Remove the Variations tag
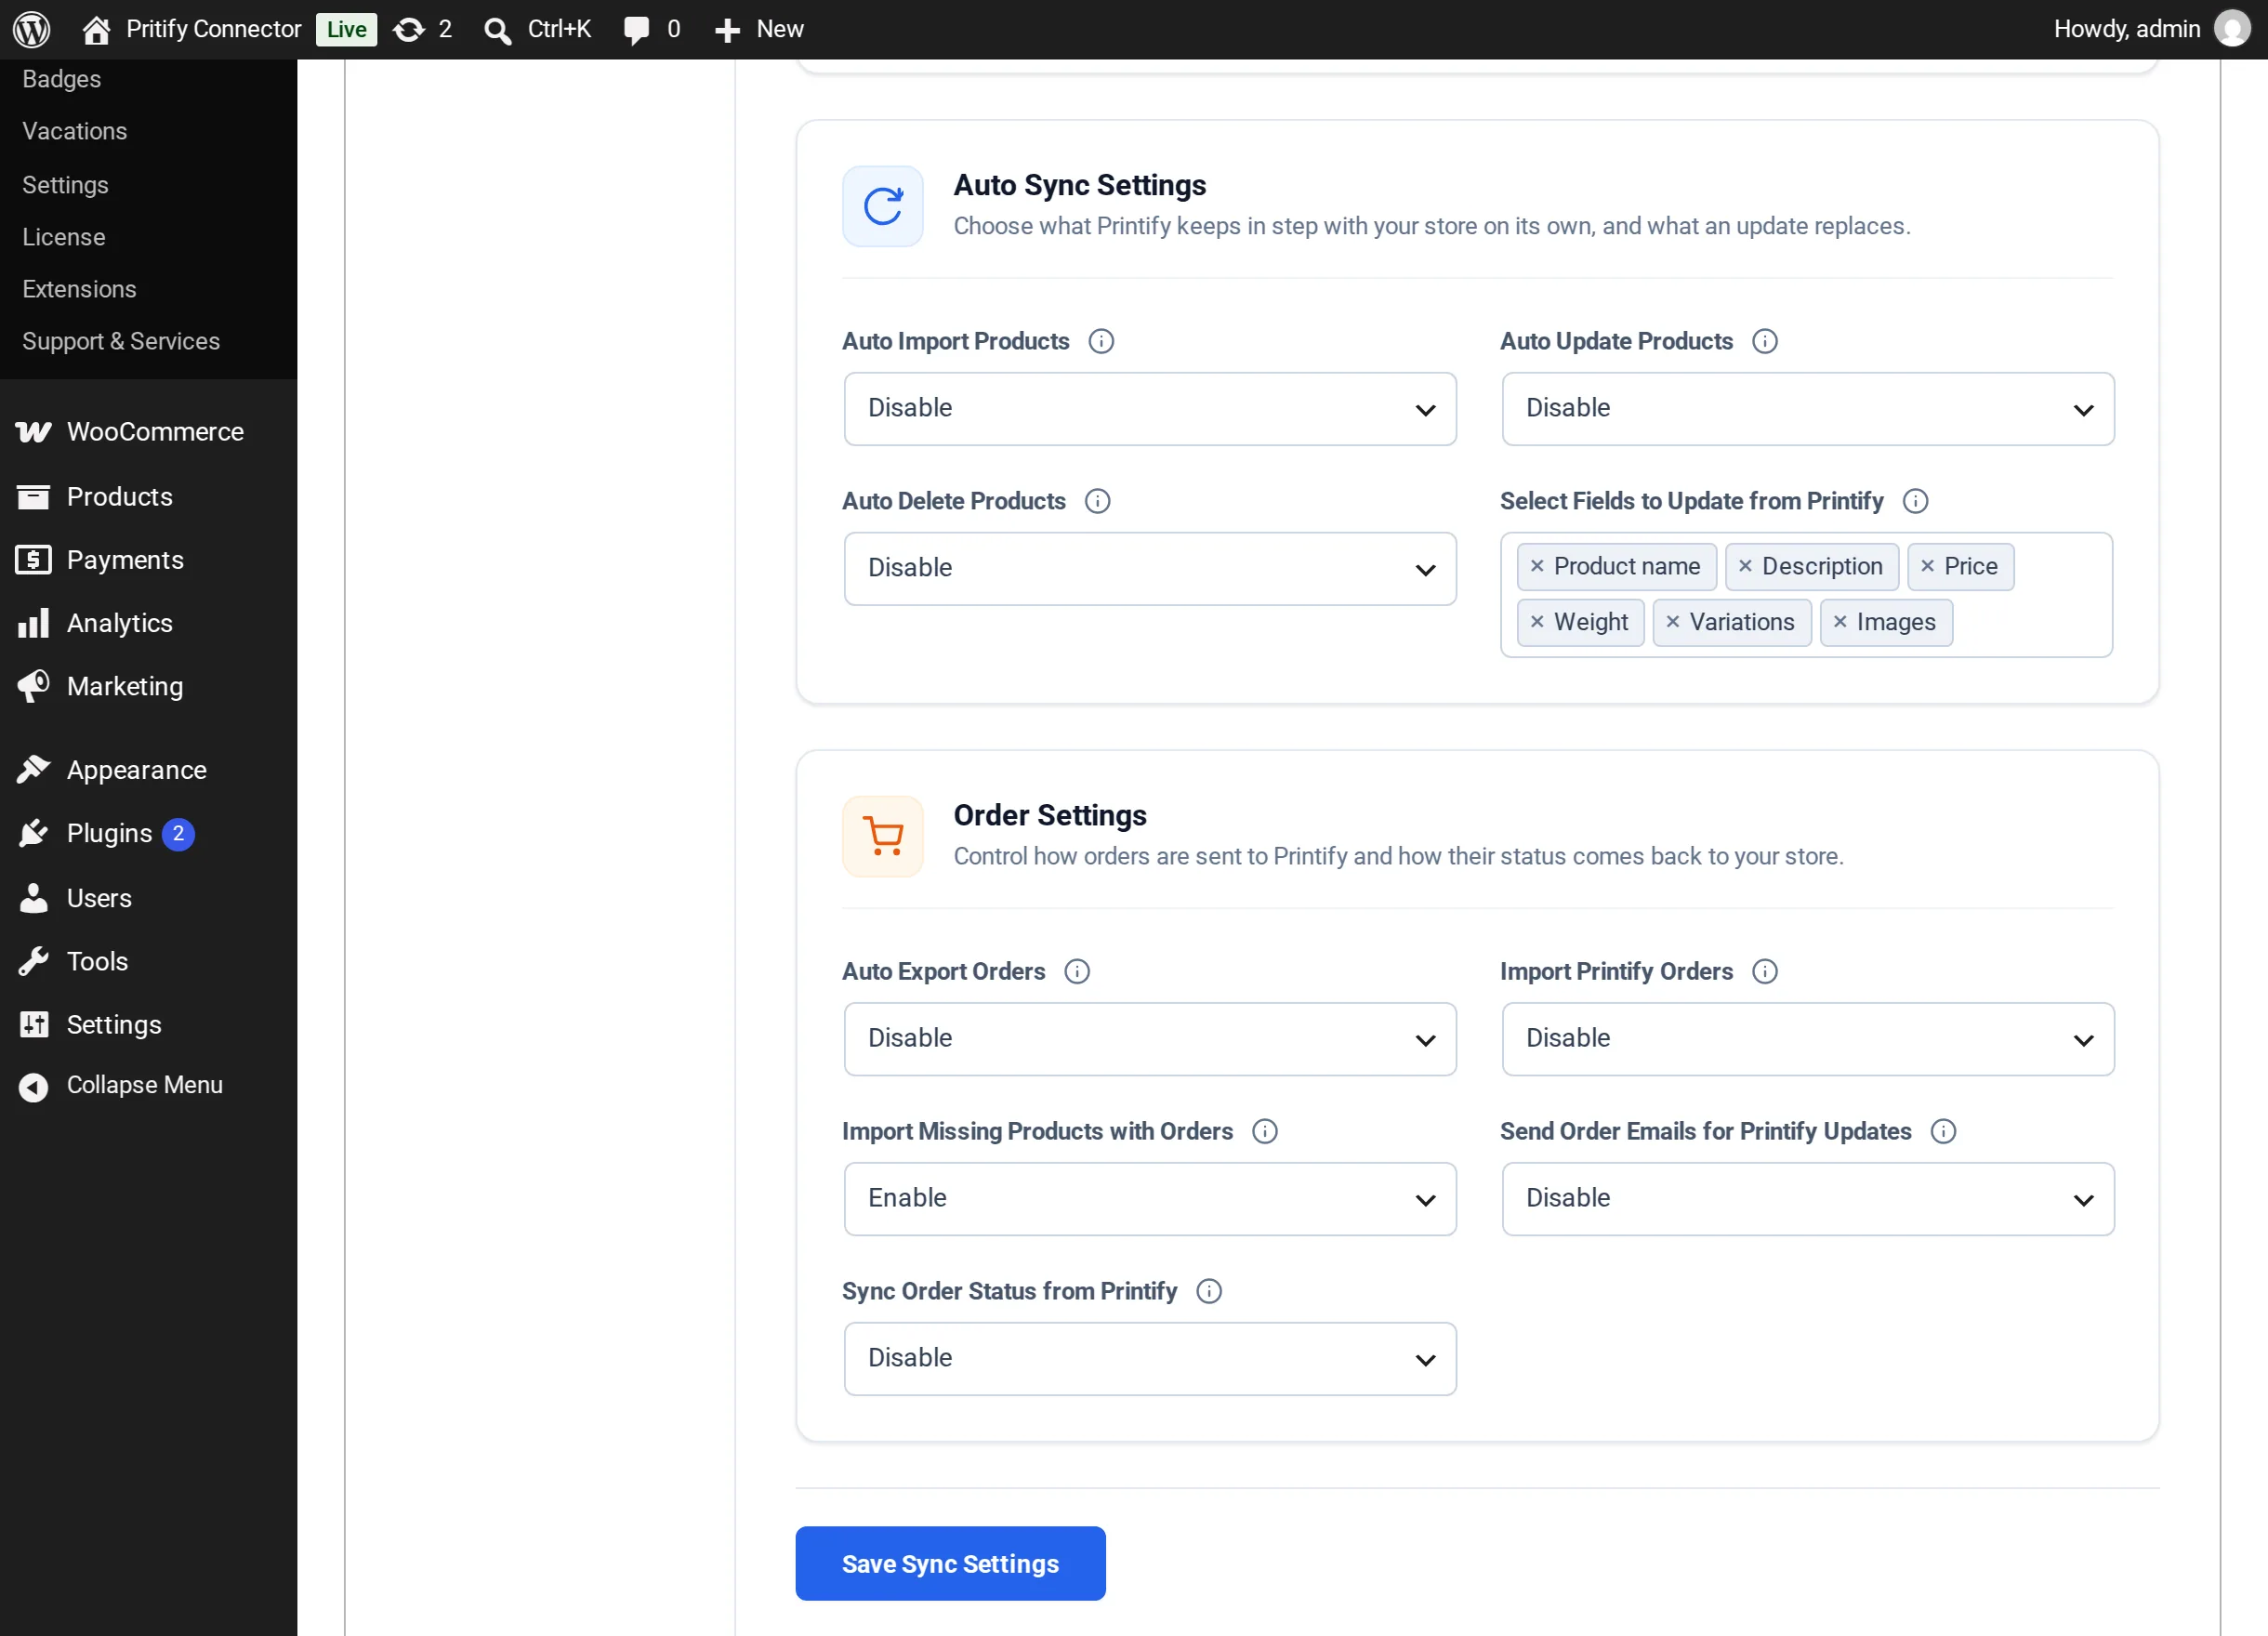The width and height of the screenshot is (2268, 1636). click(x=1672, y=622)
